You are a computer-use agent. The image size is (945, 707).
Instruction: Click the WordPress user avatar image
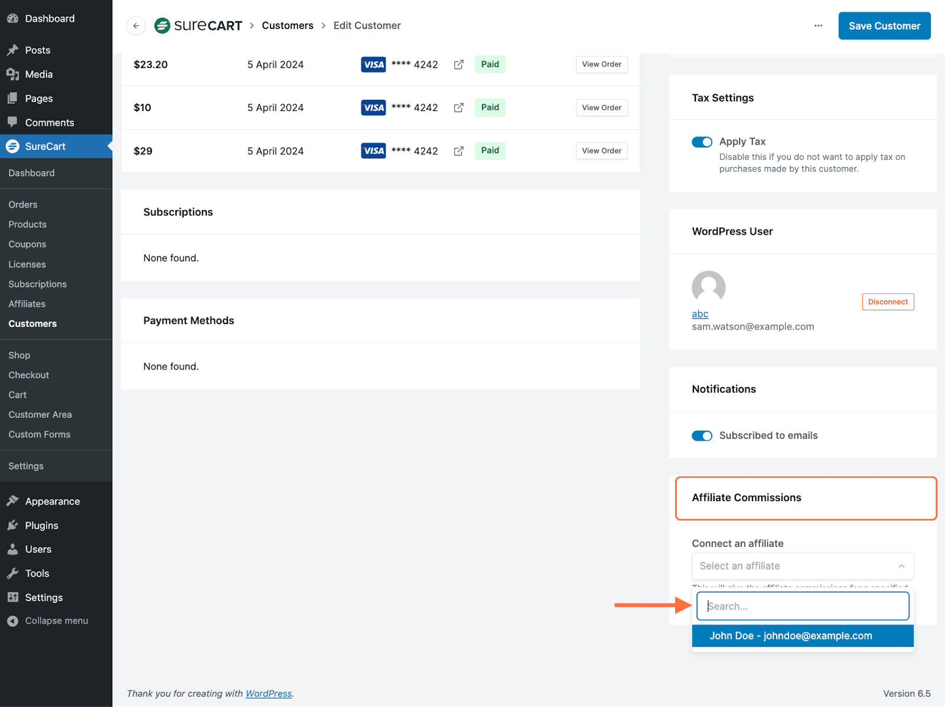(708, 287)
